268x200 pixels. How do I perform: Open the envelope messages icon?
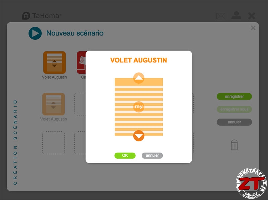tap(221, 16)
